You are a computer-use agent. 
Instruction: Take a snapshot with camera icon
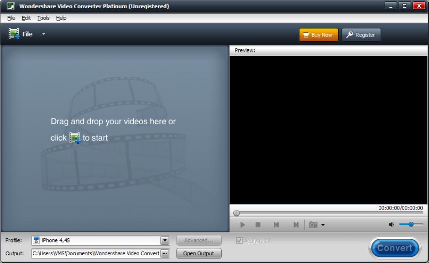313,225
